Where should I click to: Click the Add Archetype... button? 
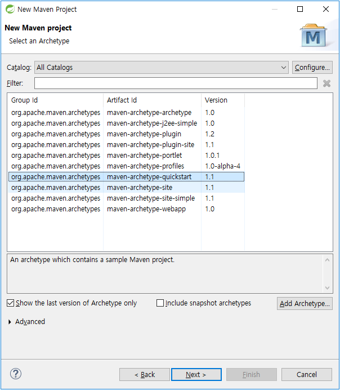[x=305, y=303]
